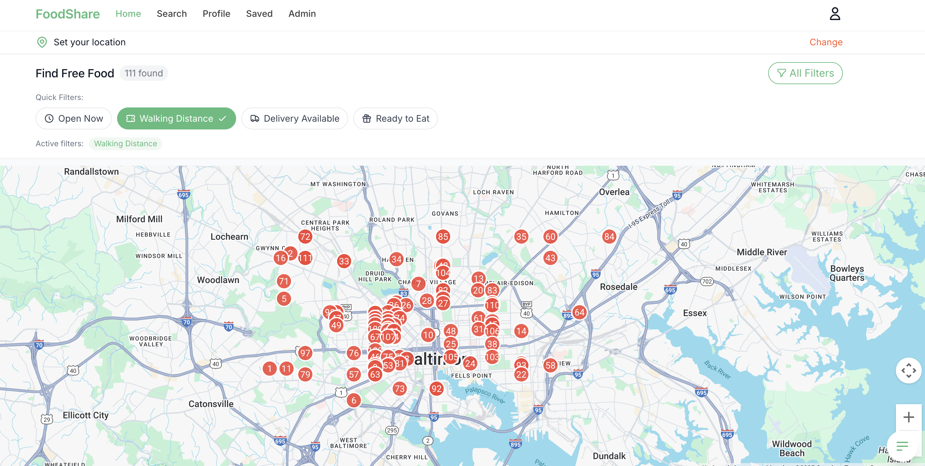Click map marker number 85

443,237
